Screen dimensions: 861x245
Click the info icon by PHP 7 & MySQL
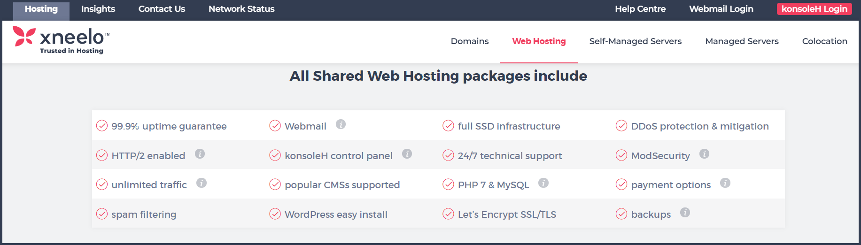point(543,183)
